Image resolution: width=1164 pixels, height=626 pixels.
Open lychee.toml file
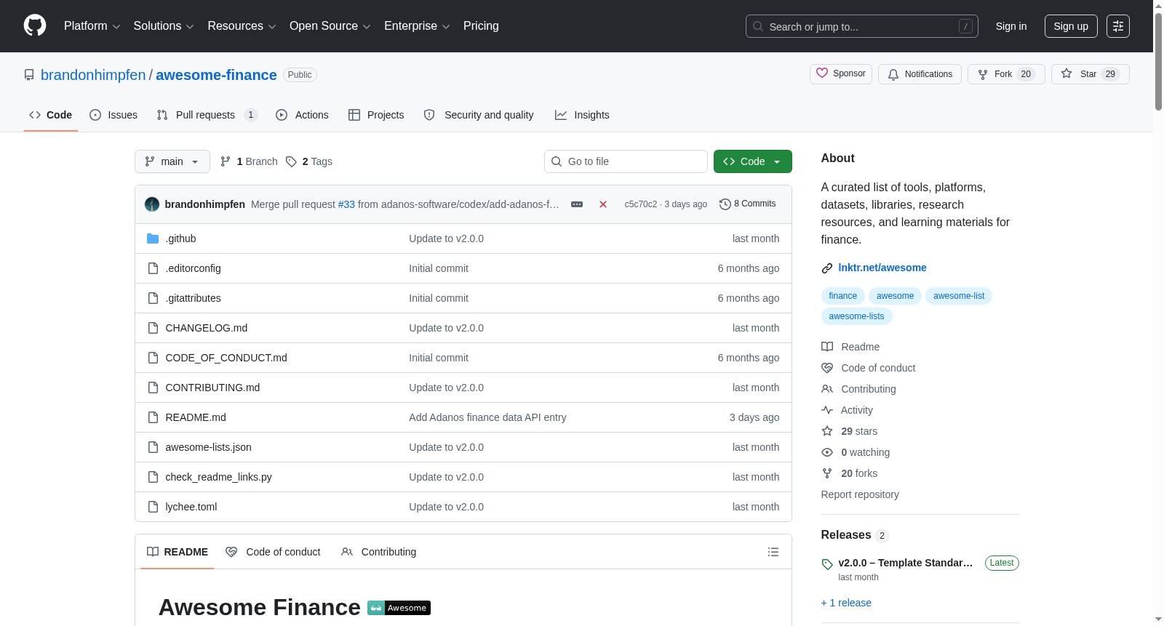coord(191,507)
